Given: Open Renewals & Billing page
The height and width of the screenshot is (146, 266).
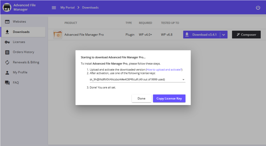Looking at the screenshot, I should tap(23, 62).
